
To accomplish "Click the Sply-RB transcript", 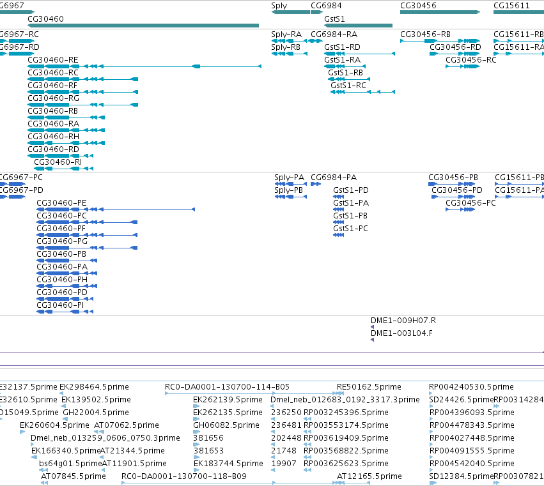I will coord(290,54).
